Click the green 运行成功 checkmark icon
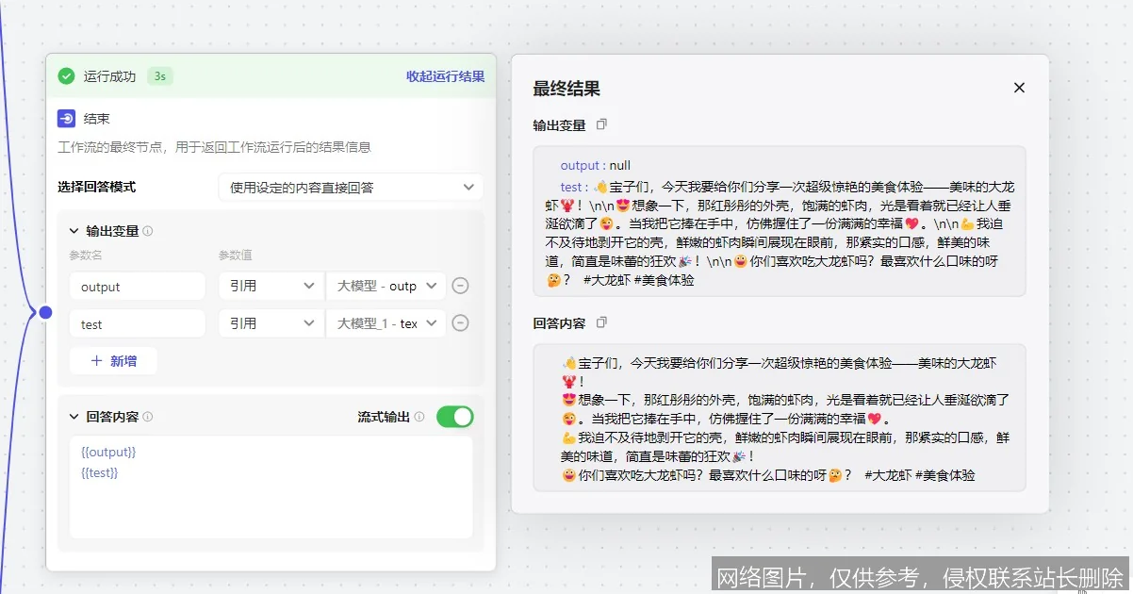 [x=66, y=76]
